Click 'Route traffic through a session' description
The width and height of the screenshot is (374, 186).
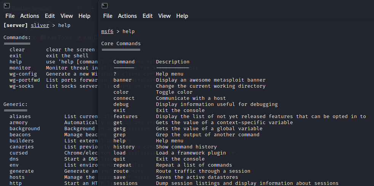pos(203,171)
